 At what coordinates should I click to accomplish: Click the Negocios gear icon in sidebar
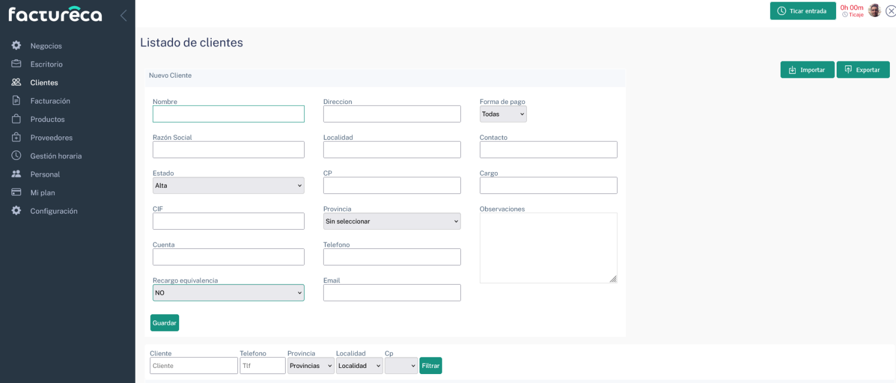click(x=16, y=45)
